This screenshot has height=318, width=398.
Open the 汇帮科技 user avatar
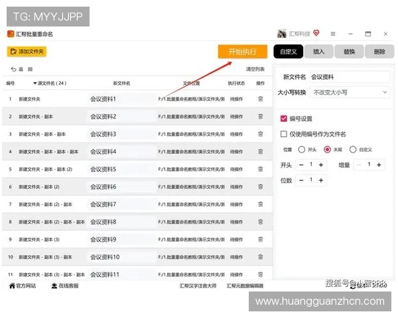pyautogui.click(x=281, y=34)
